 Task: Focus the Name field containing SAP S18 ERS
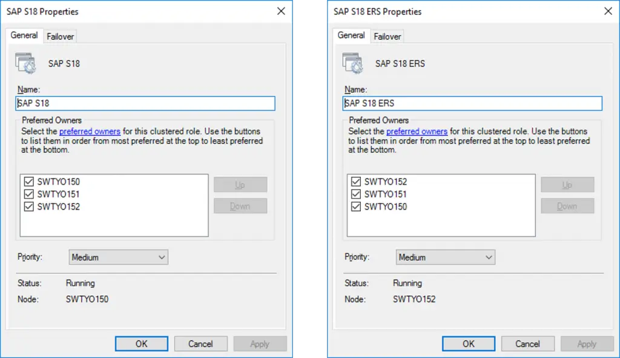472,103
